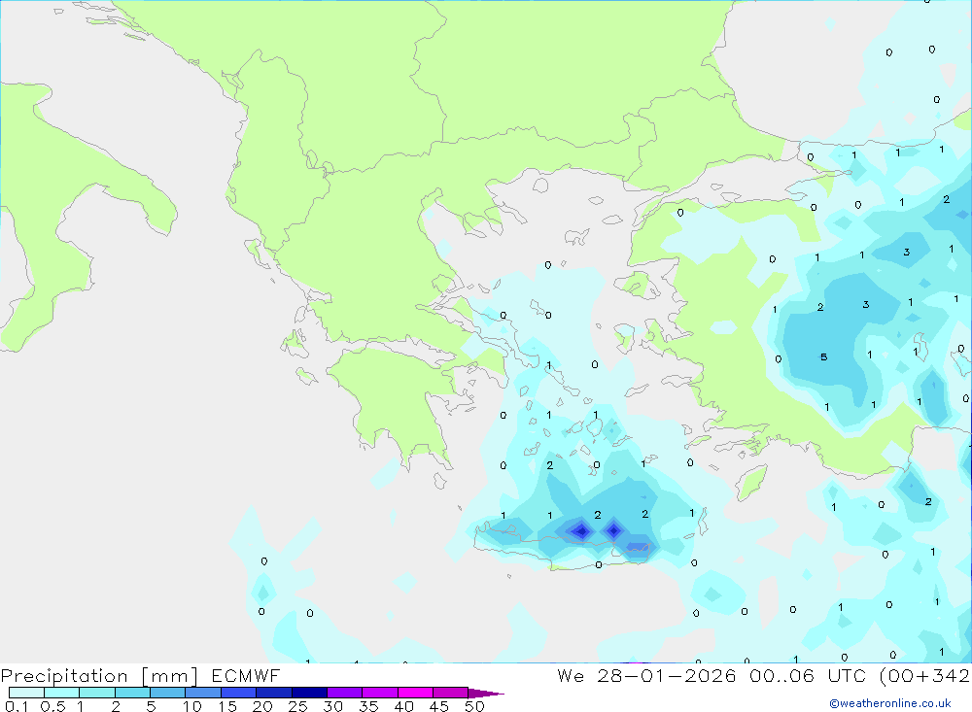This screenshot has width=972, height=712.
Task: Click the "We" weekday abbreviation
Action: pyautogui.click(x=571, y=675)
